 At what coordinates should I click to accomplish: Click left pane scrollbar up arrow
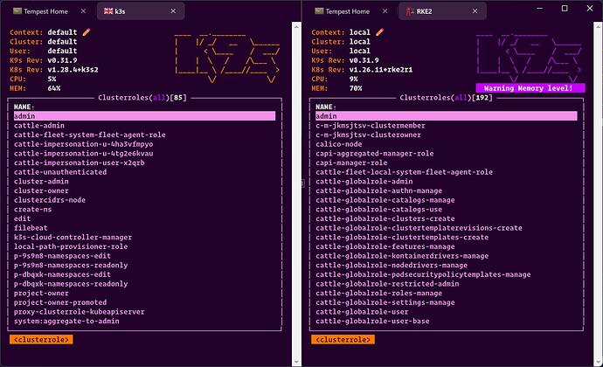click(x=296, y=26)
